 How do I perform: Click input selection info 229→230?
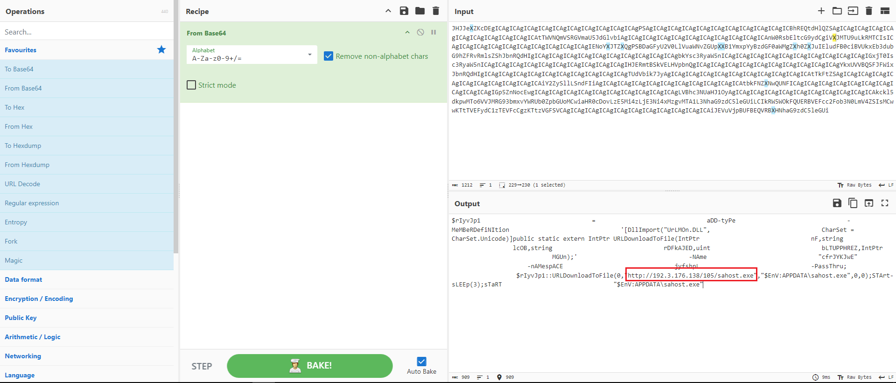coord(532,185)
